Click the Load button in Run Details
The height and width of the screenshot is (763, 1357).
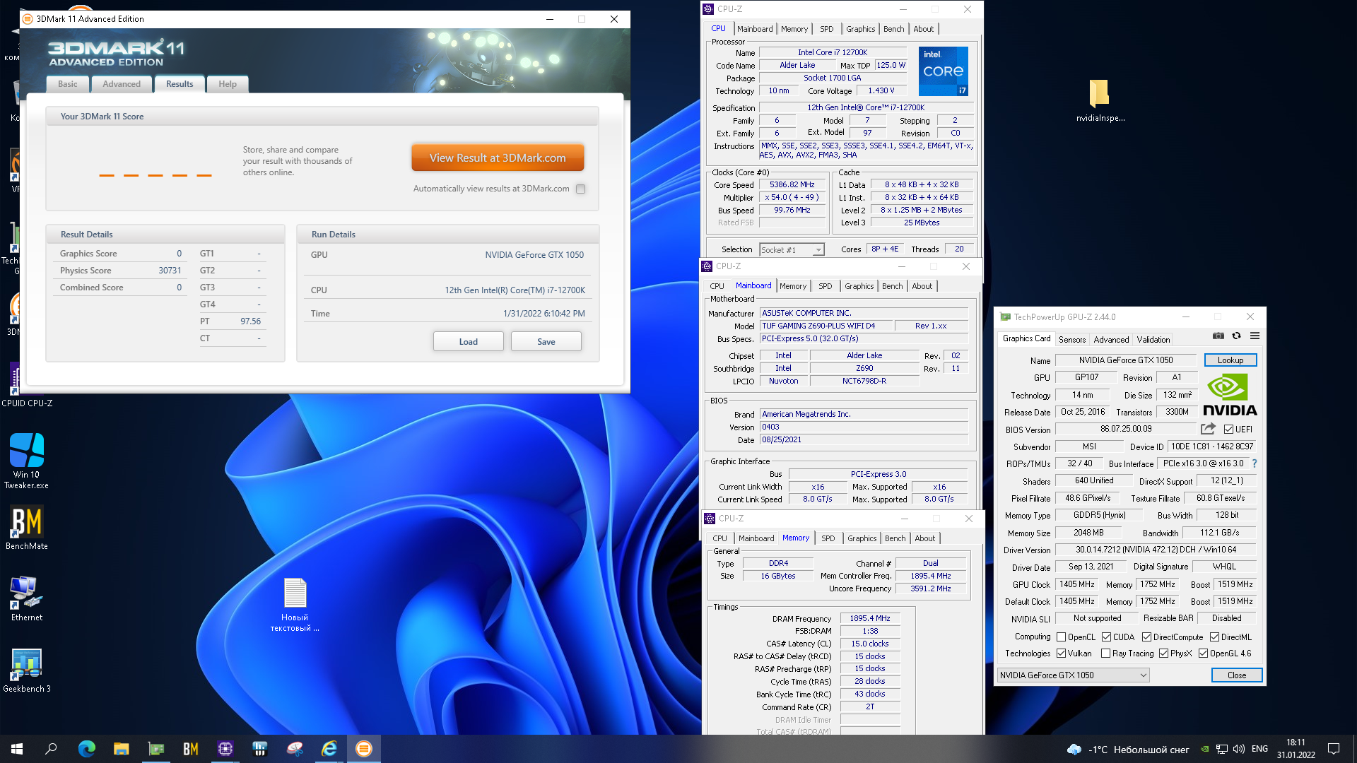[x=468, y=342]
